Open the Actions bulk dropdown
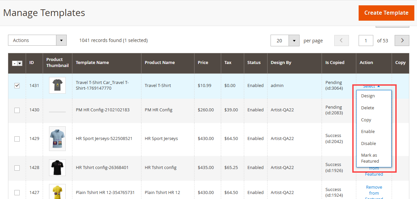Screen dimensions: 417x199 (x=37, y=40)
